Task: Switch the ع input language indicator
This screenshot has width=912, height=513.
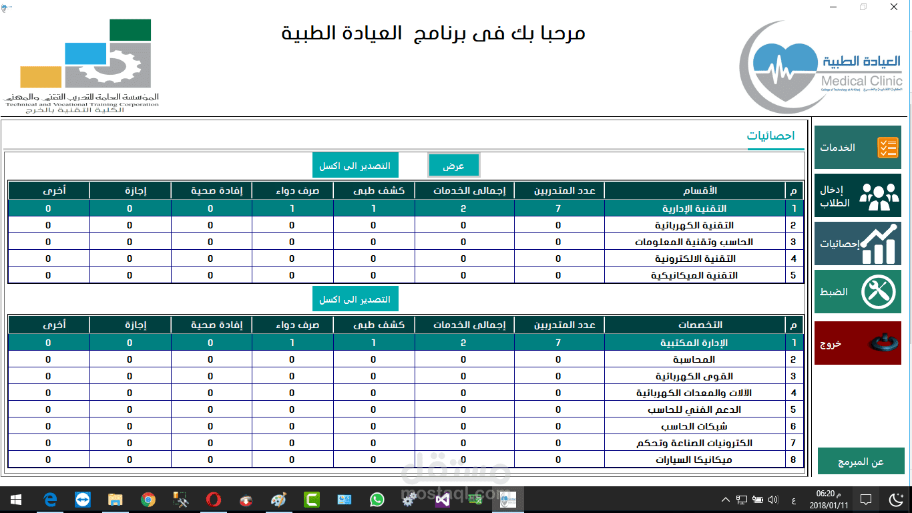Action: (x=793, y=500)
